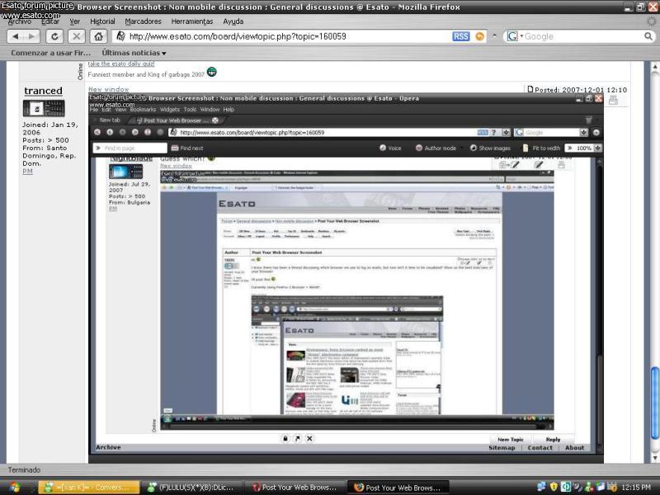Click the RSS feed icon in the address bar
Viewport: 660px width, 495px height.
point(461,36)
